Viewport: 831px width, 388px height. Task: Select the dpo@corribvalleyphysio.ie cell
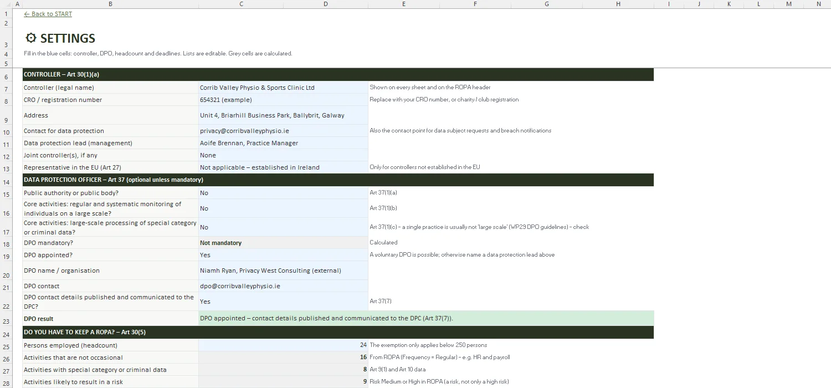[283, 286]
